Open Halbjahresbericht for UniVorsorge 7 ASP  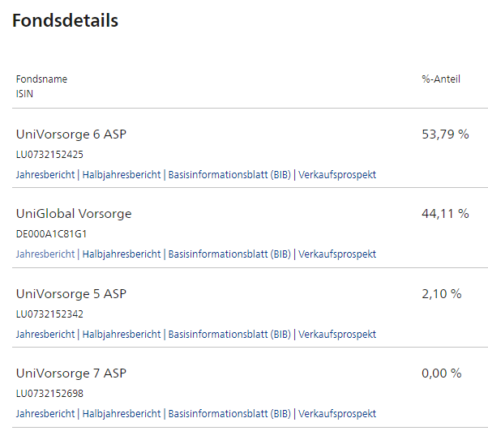pyautogui.click(x=122, y=414)
